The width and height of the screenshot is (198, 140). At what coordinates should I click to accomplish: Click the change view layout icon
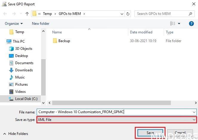173,24
